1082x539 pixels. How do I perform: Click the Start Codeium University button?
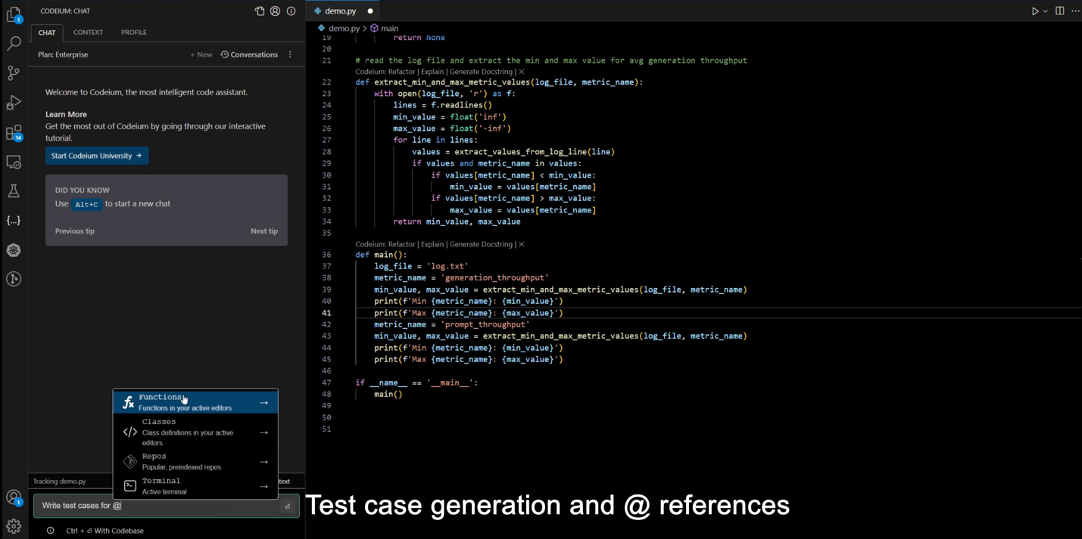click(96, 155)
